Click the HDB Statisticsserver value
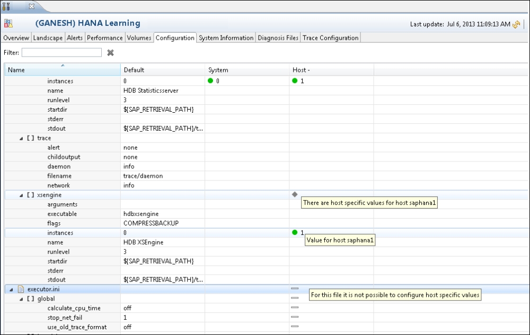Image resolution: width=530 pixels, height=335 pixels. point(151,90)
